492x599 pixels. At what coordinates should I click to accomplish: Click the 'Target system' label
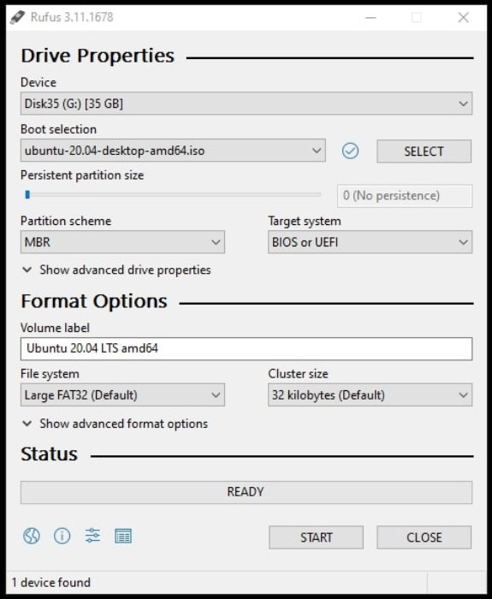(x=305, y=221)
